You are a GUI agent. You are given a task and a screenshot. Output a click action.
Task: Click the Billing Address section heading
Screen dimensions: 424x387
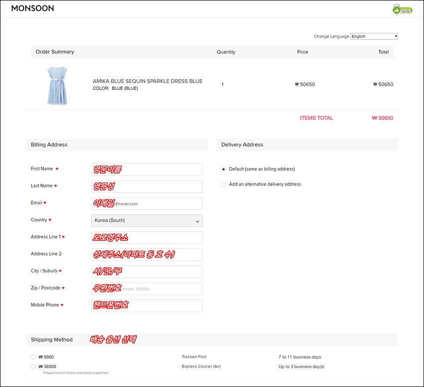pos(49,145)
